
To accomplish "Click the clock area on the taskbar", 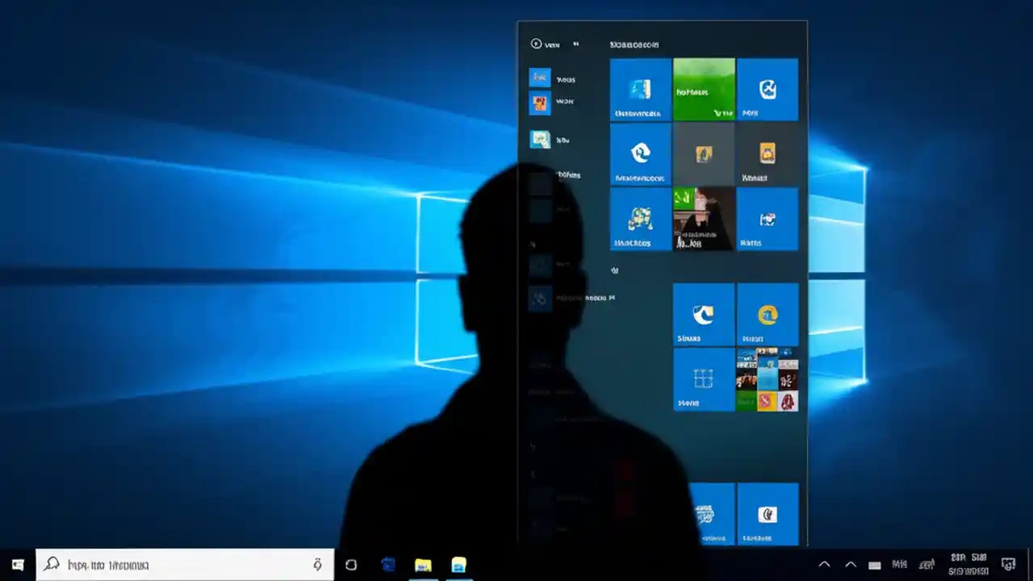I will [968, 564].
